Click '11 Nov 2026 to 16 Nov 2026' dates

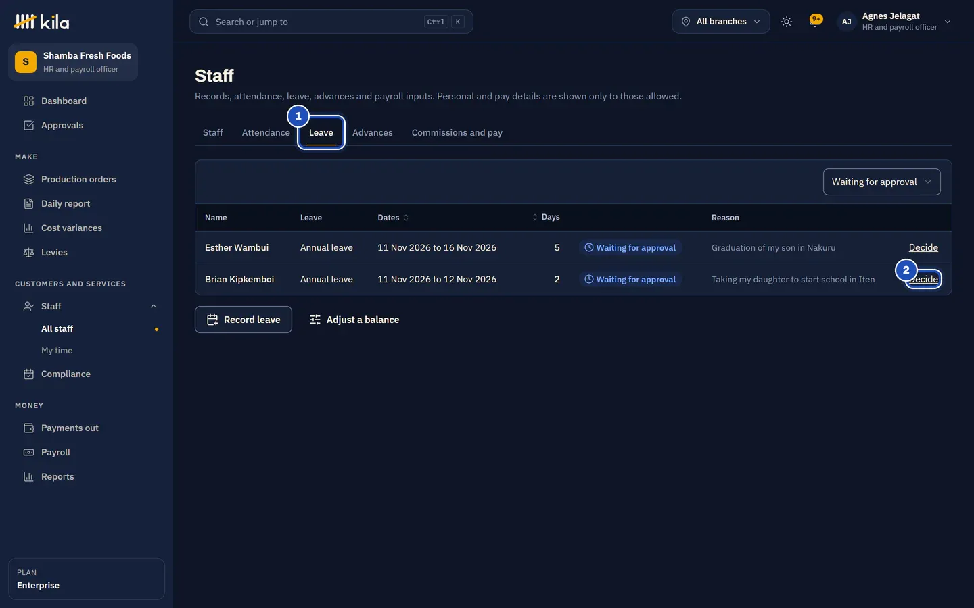[437, 247]
